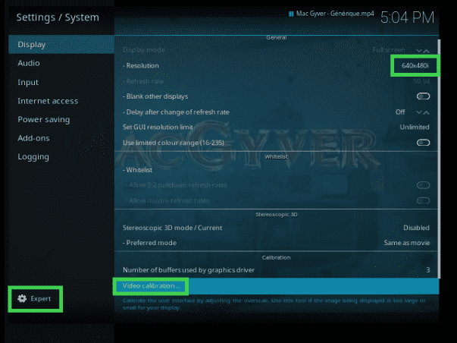Screen dimensions: 457x343
Task: Click the gear icon for Expert settings level
Action: [20, 299]
